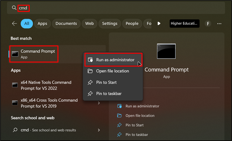Choose Open file location in context menu
The image size is (232, 141).
pos(112,71)
